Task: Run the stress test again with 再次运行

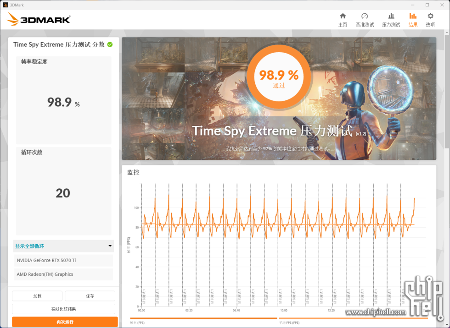Action: (x=64, y=322)
